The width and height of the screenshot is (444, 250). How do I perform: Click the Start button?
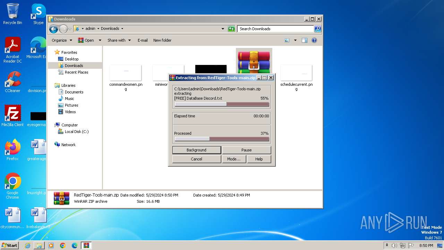tap(9, 245)
